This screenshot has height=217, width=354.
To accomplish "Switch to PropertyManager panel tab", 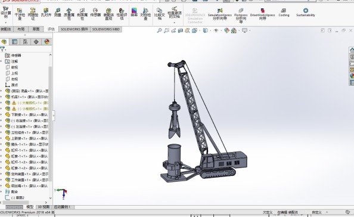I will (14, 42).
